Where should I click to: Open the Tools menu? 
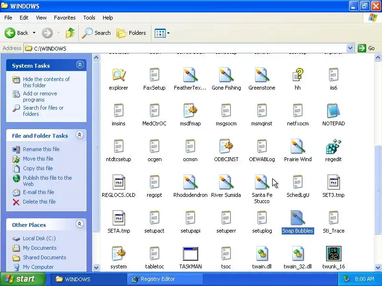click(x=89, y=18)
